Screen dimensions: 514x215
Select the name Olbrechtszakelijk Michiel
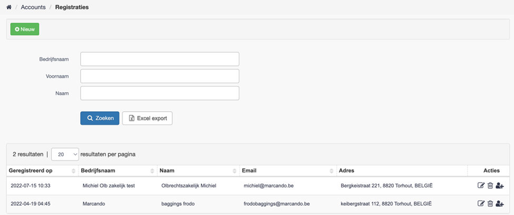(189, 186)
